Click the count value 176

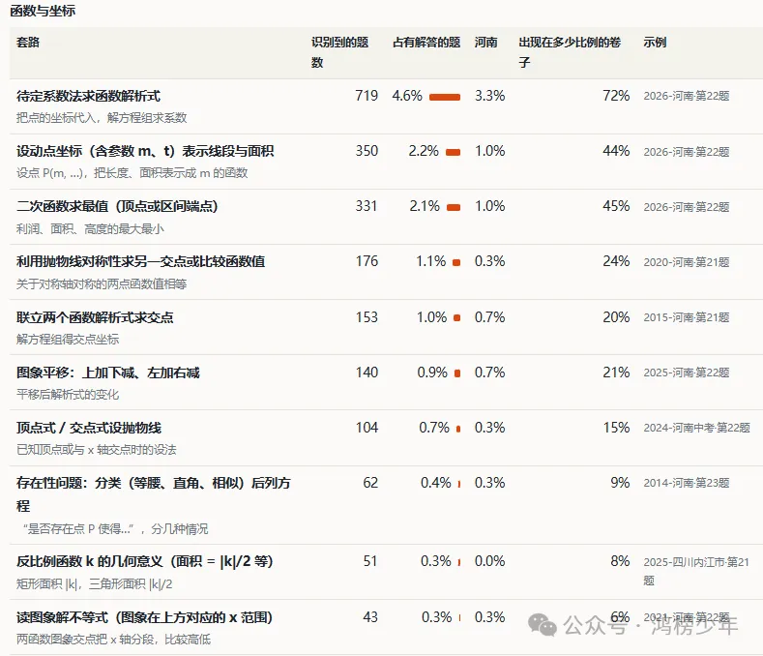click(367, 261)
